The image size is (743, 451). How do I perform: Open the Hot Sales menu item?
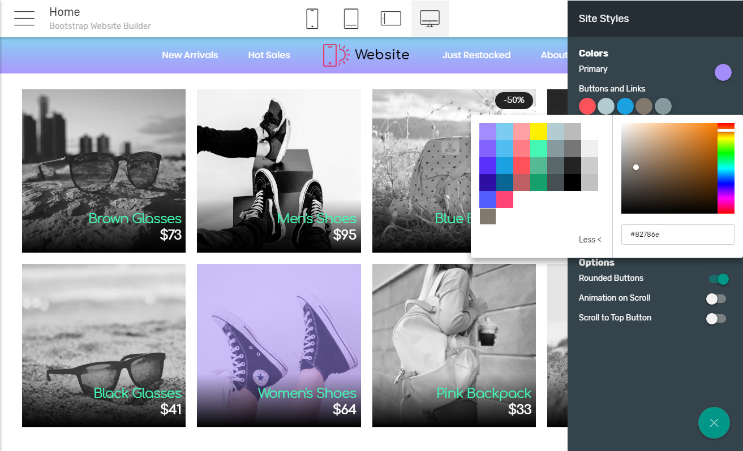(269, 55)
